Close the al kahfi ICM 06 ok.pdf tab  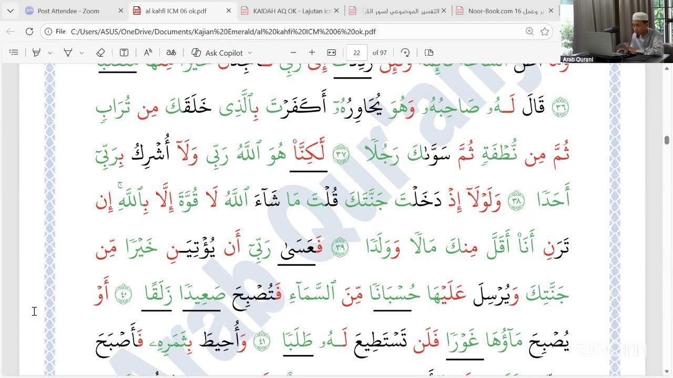[x=228, y=10]
